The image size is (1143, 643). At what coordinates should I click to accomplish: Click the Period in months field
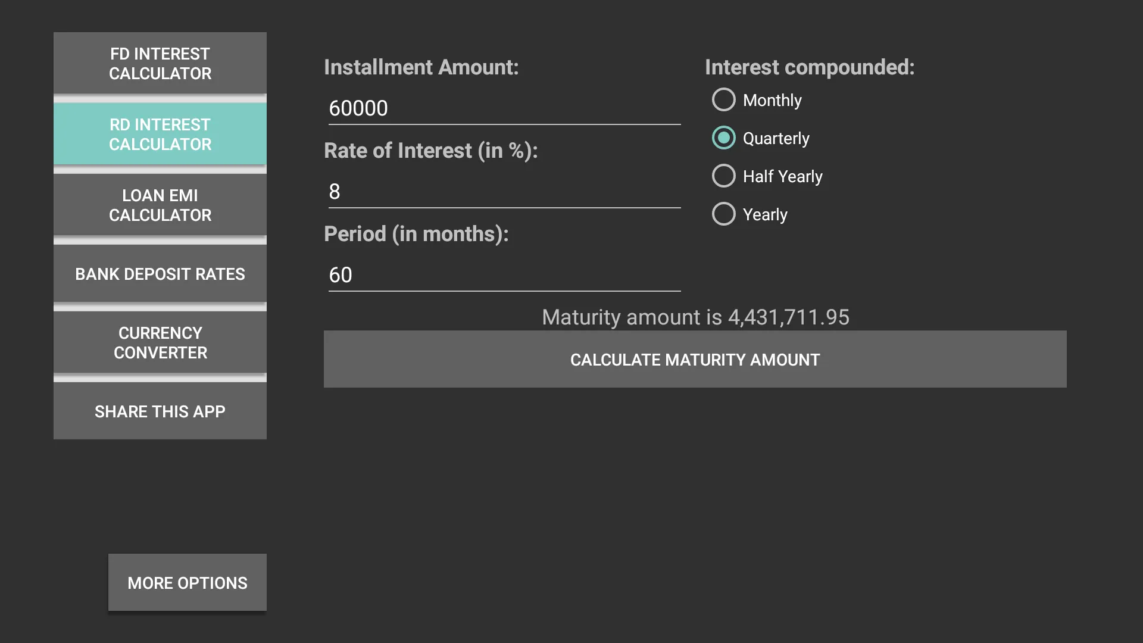(504, 275)
